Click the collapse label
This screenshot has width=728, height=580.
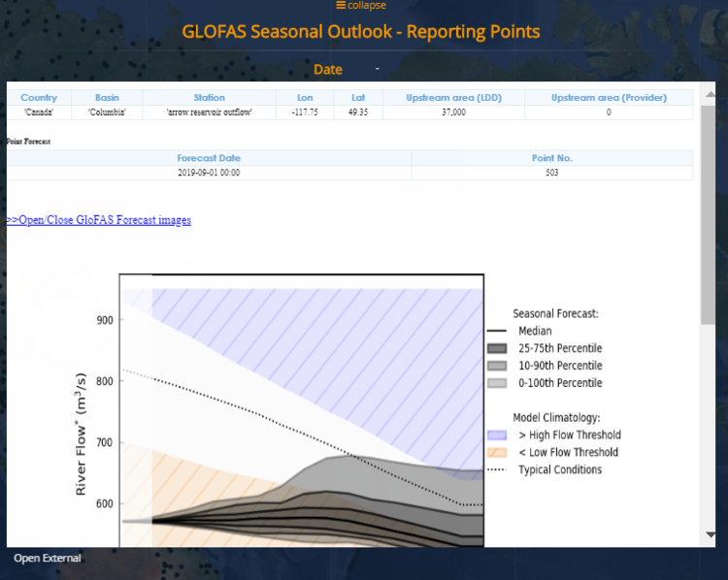click(367, 5)
